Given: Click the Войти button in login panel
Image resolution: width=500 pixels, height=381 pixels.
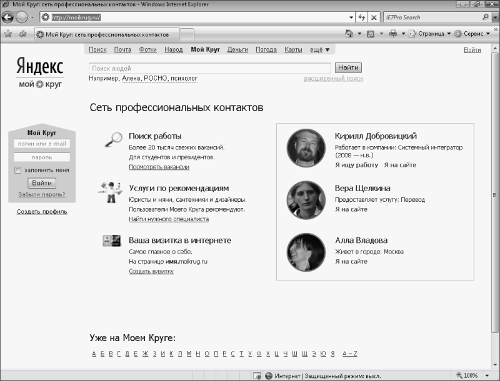Looking at the screenshot, I should 42,183.
